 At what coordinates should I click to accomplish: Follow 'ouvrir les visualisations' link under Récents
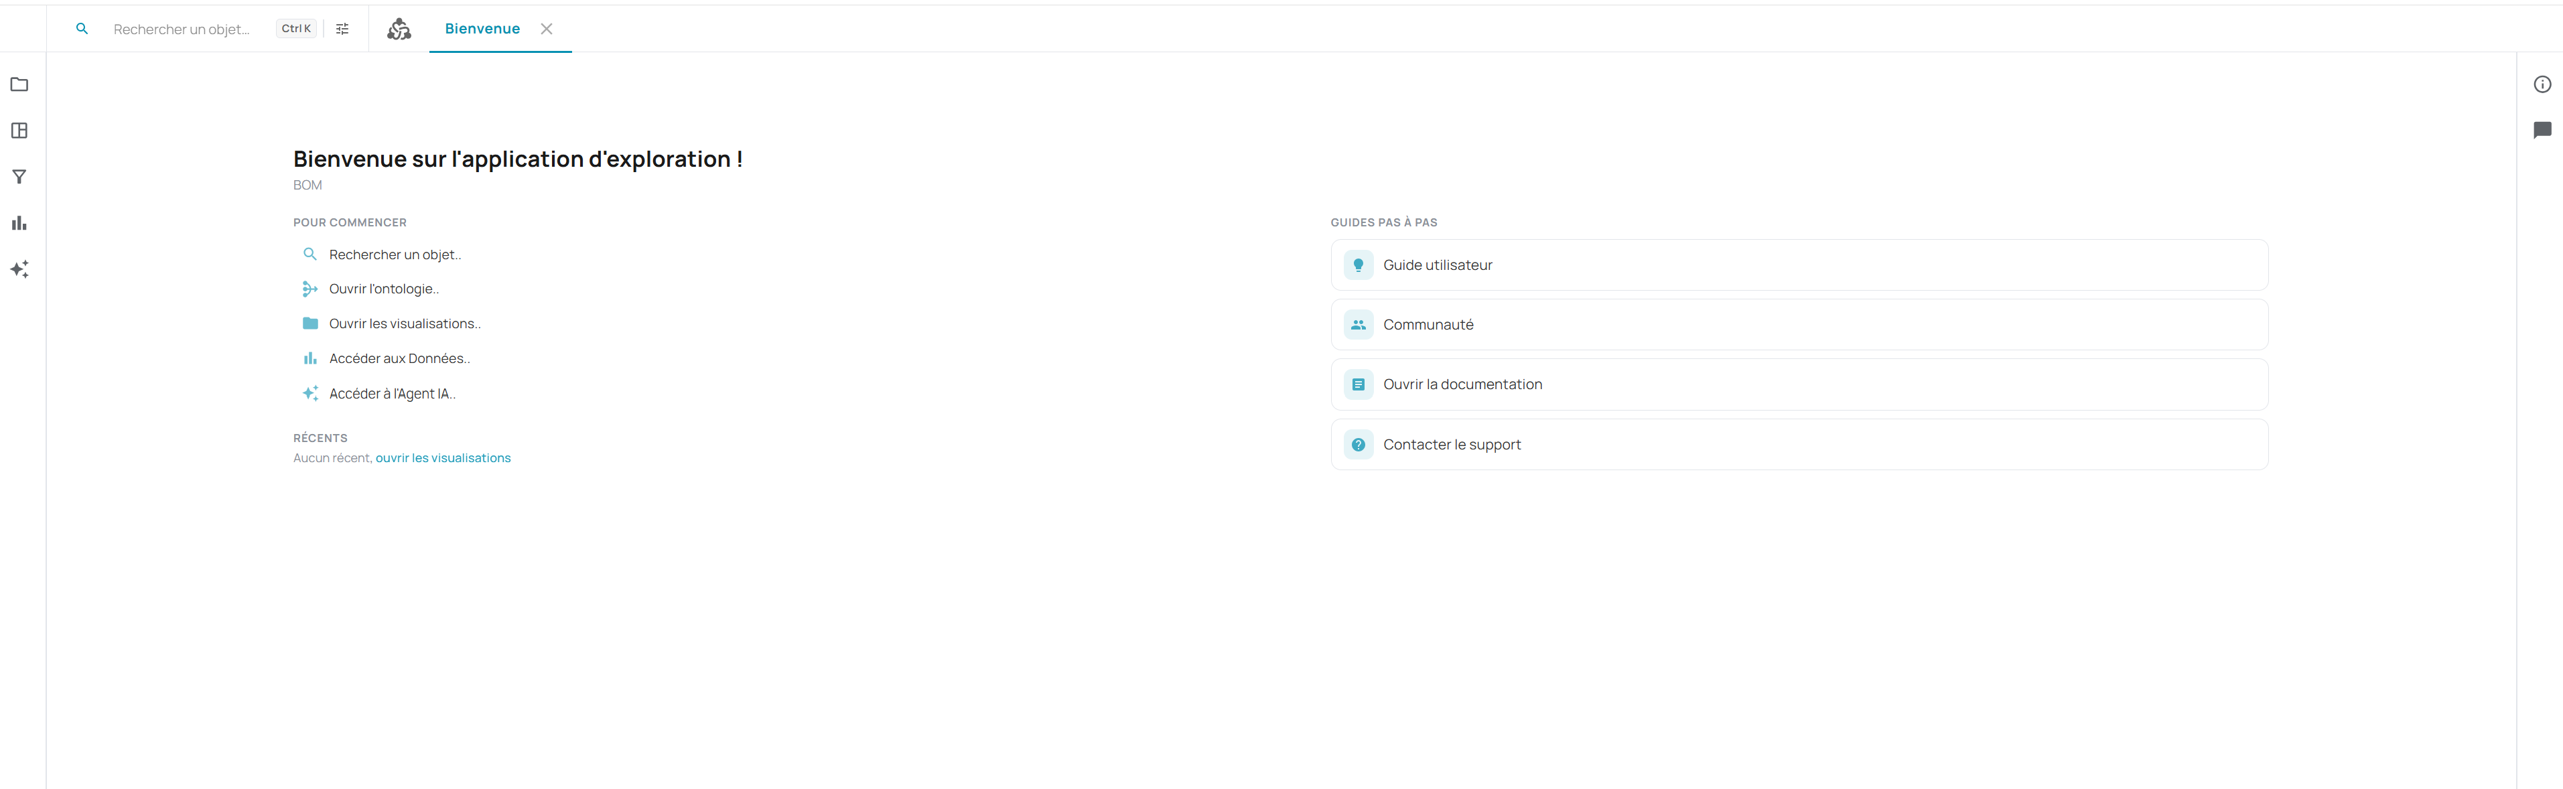tap(443, 459)
